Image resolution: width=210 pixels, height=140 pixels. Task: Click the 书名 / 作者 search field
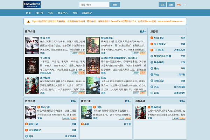click(94, 5)
